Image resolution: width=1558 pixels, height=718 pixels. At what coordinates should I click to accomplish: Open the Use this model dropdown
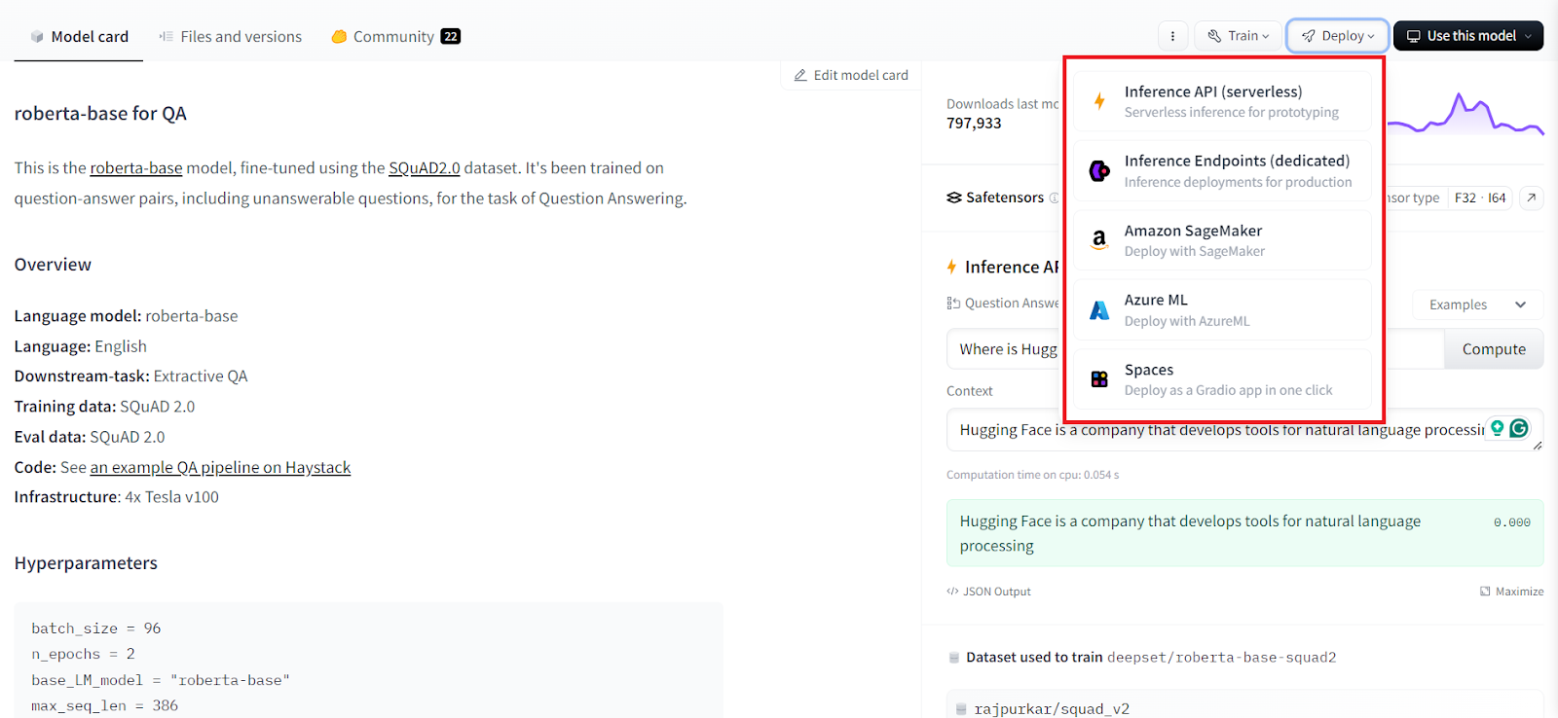pyautogui.click(x=1468, y=36)
